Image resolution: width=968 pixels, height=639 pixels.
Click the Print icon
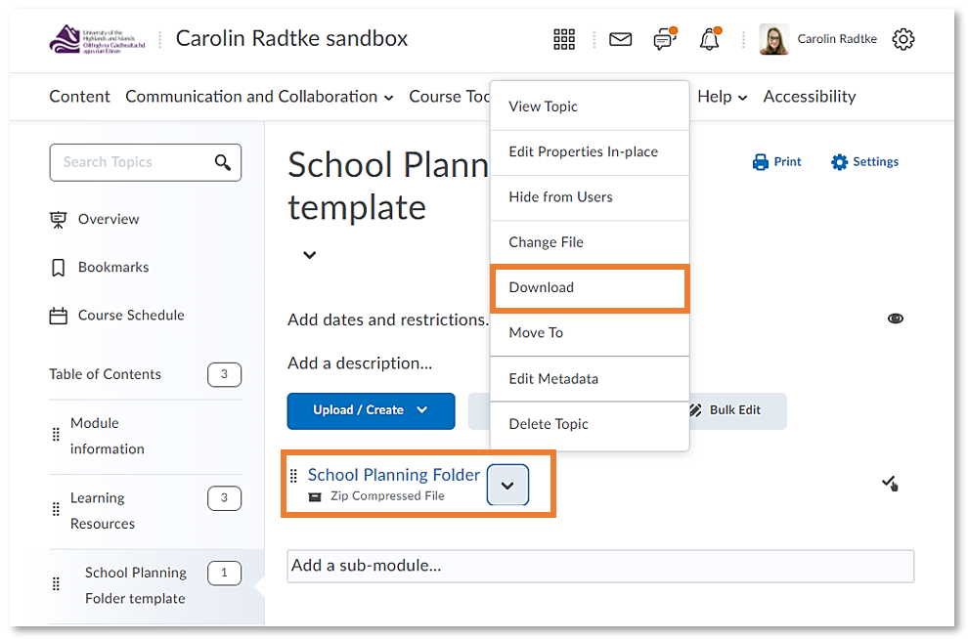[762, 161]
